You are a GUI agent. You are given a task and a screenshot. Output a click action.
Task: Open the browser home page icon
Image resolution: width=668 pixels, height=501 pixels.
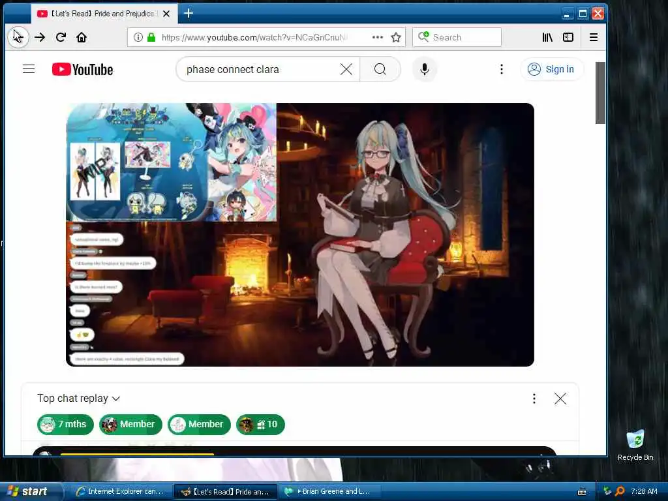coord(82,37)
